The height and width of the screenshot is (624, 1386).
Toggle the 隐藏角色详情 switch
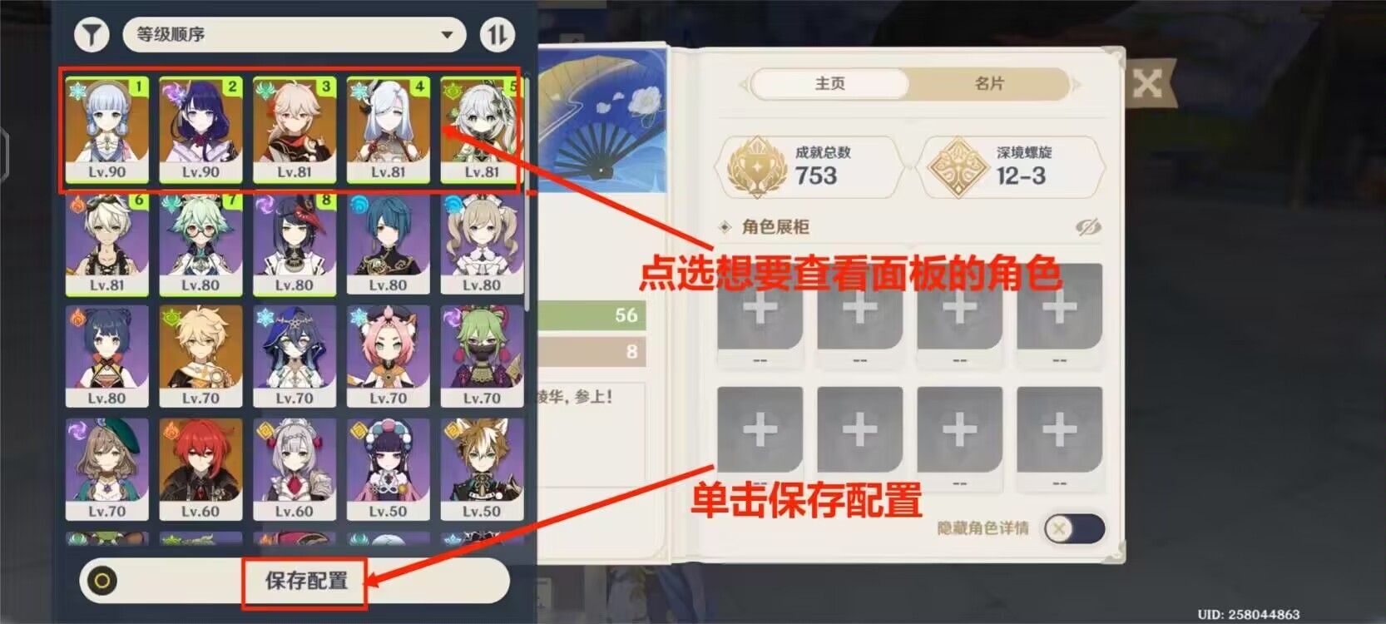point(1074,528)
